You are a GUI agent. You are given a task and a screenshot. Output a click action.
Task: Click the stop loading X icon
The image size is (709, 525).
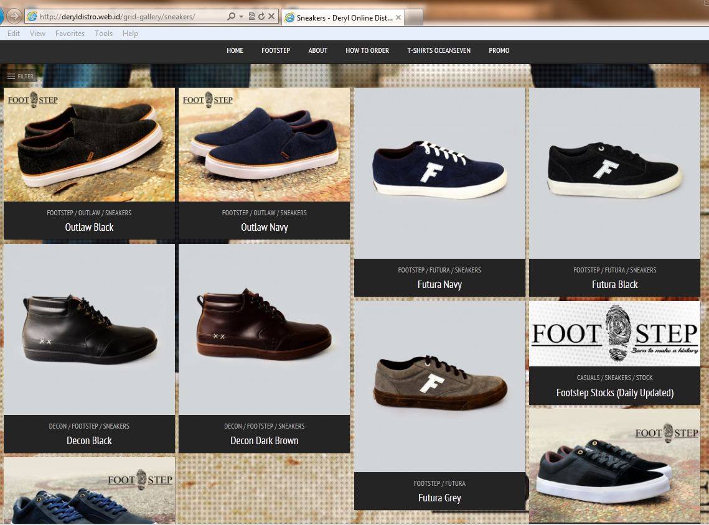271,17
